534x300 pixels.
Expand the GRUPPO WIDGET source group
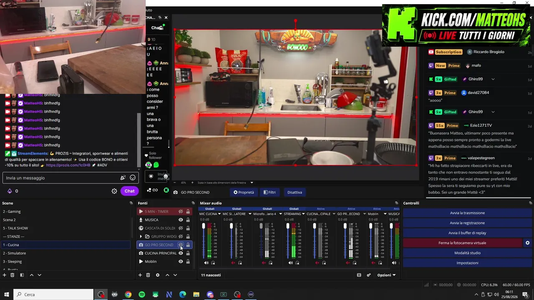141,237
